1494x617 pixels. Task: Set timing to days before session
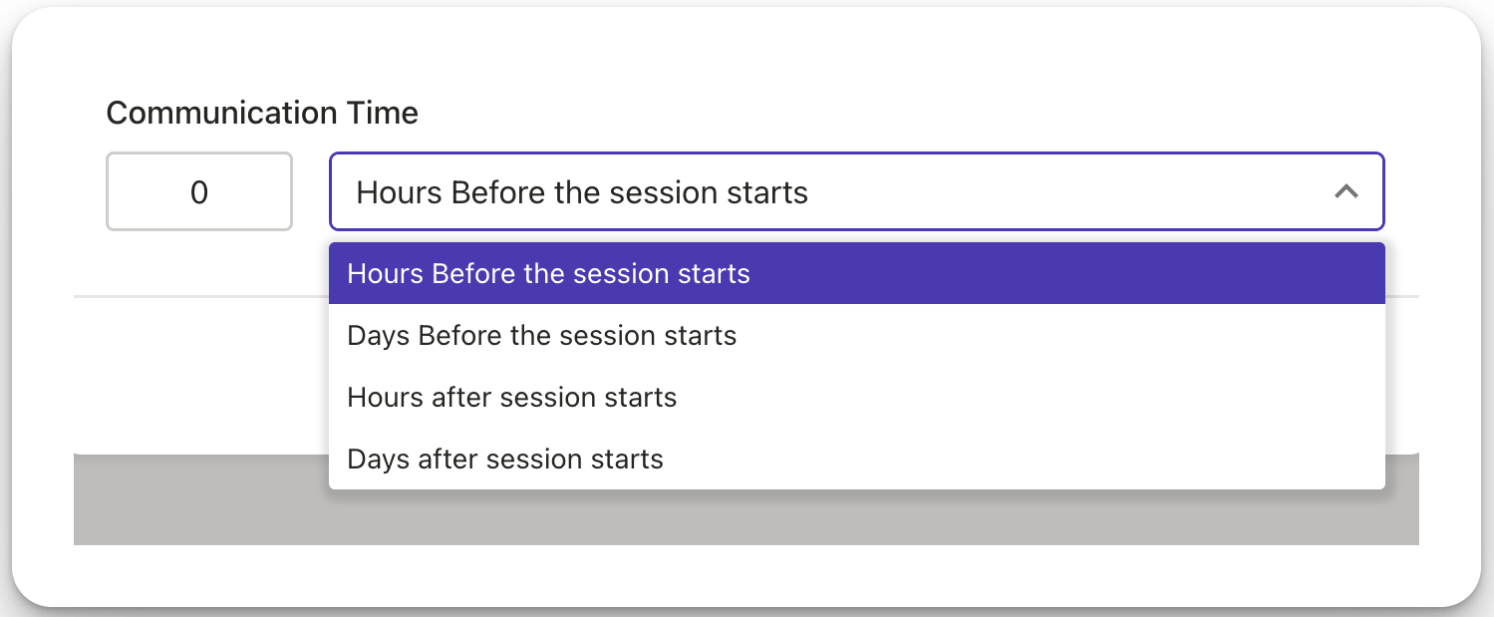[x=857, y=335]
